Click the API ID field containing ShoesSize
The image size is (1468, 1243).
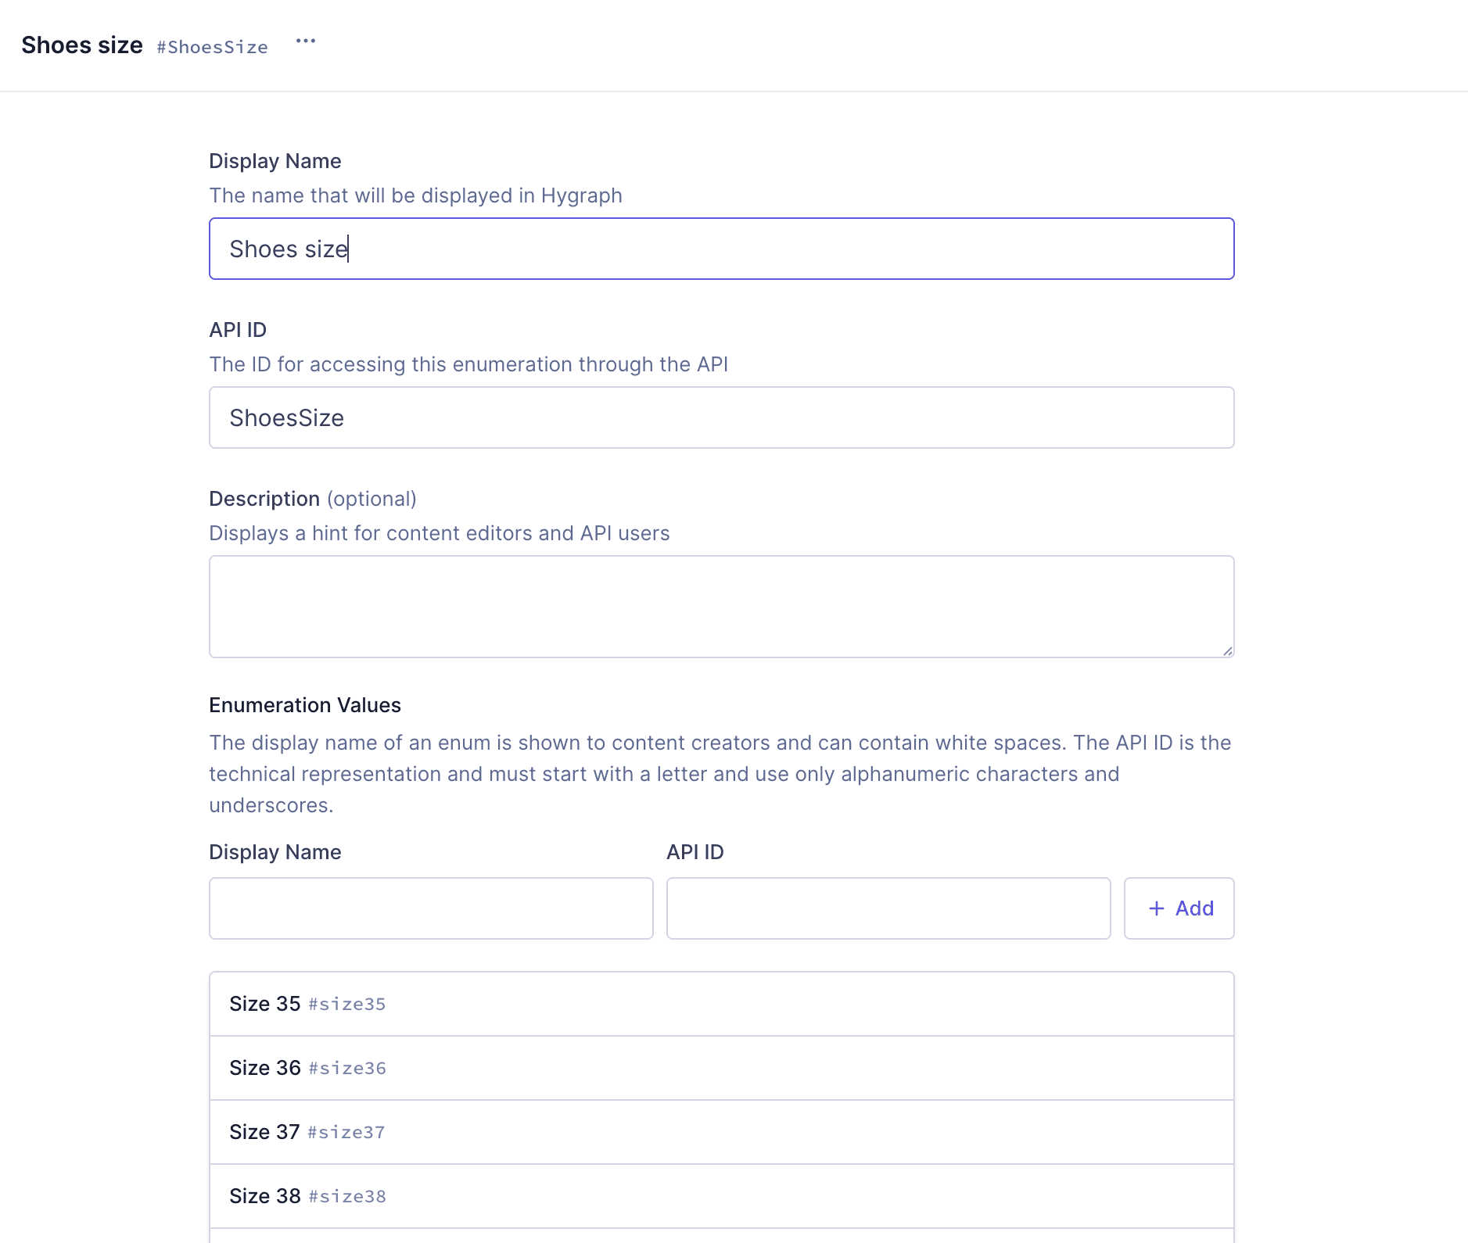click(720, 417)
